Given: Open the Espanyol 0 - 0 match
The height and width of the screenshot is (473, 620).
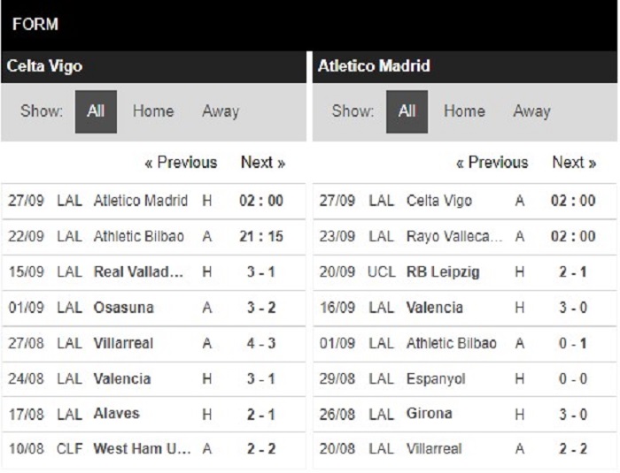Looking at the screenshot, I should [x=465, y=378].
